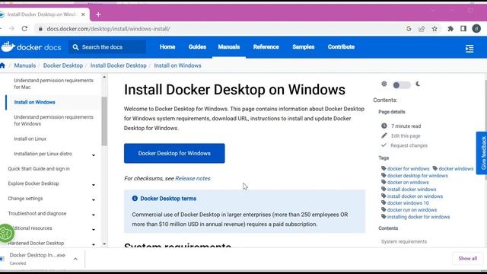Bookmark this page with the star icon
Viewport: 487px width, 274px height.
(x=434, y=29)
